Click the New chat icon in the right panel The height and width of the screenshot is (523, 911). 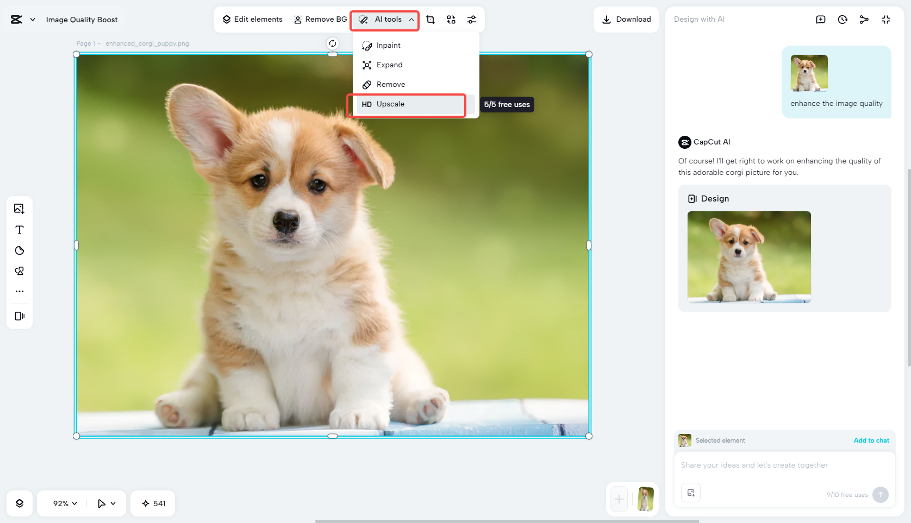tap(821, 19)
